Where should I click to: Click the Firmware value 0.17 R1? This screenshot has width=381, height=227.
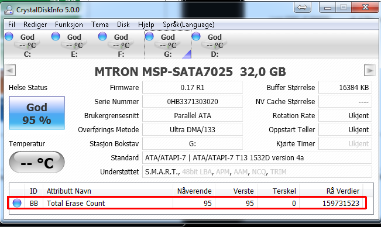(193, 87)
